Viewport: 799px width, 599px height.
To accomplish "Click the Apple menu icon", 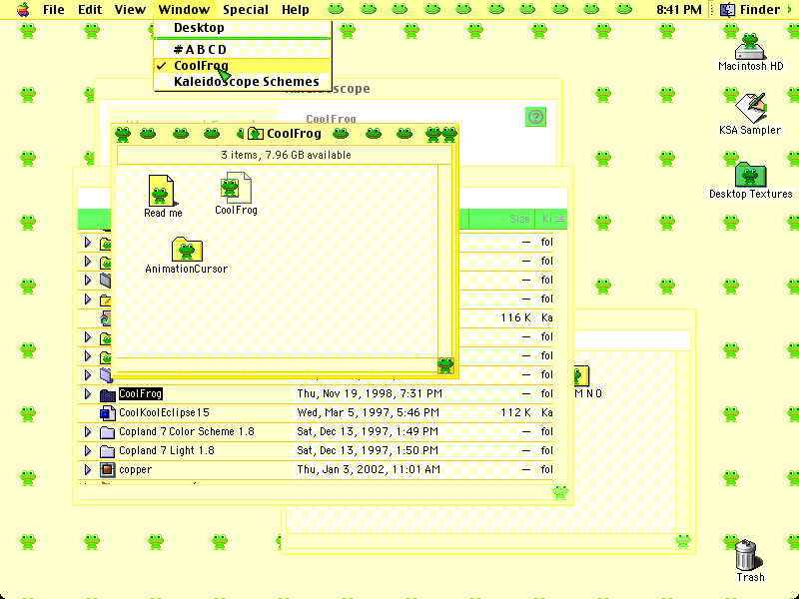I will 23,9.
